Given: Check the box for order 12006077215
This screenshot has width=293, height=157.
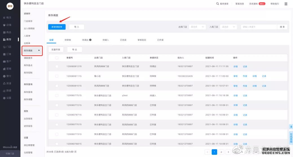Looking at the screenshot, I should [x=57, y=105].
